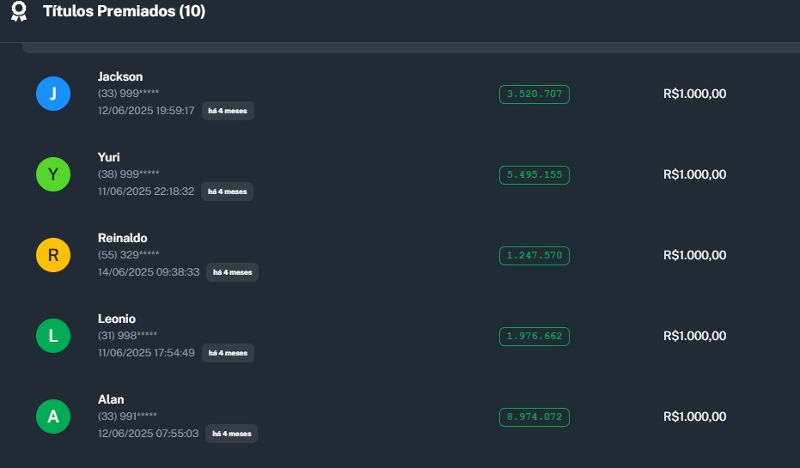Click Leonio's green L avatar

[x=53, y=336]
